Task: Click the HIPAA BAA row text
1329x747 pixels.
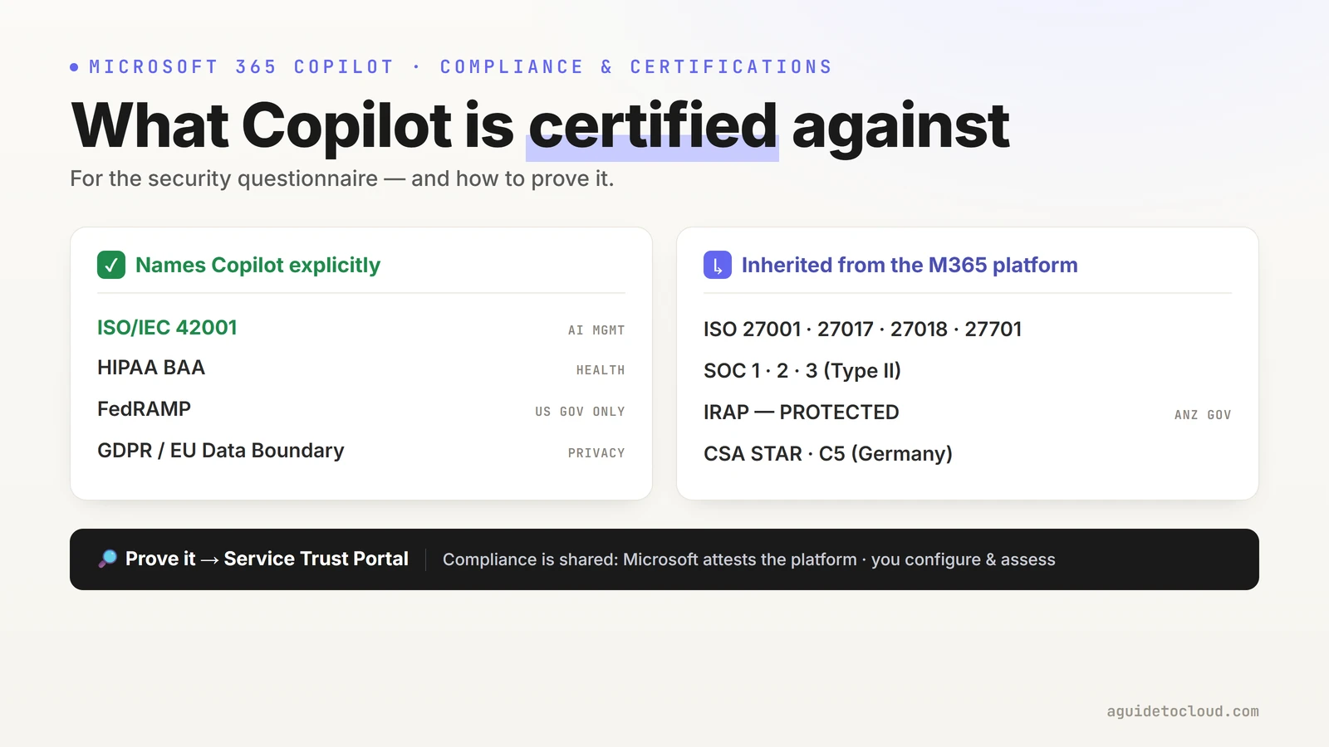Action: [x=151, y=368]
